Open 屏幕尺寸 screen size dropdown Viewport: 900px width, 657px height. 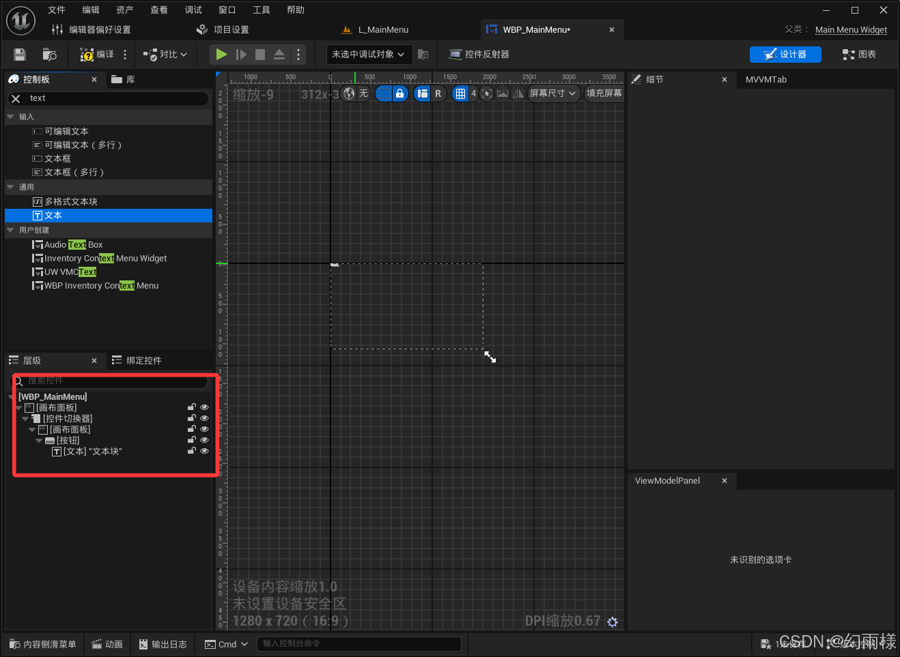tap(554, 93)
